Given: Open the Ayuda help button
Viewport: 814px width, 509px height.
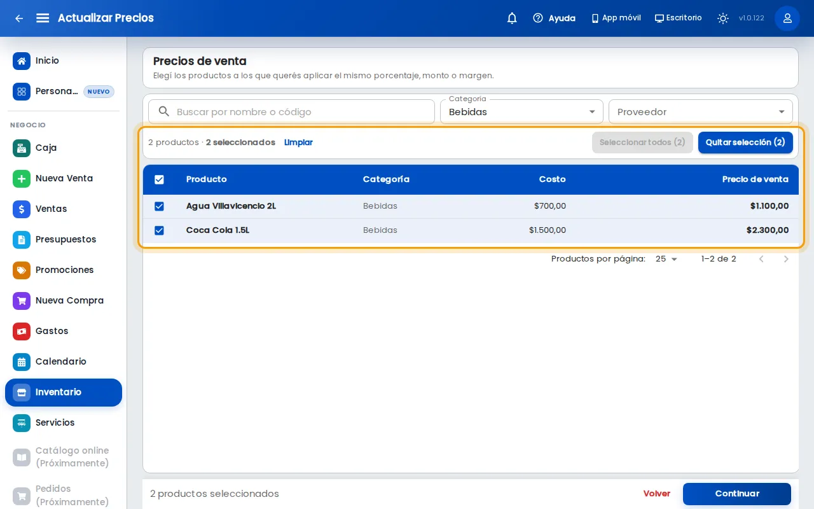Looking at the screenshot, I should click(554, 18).
